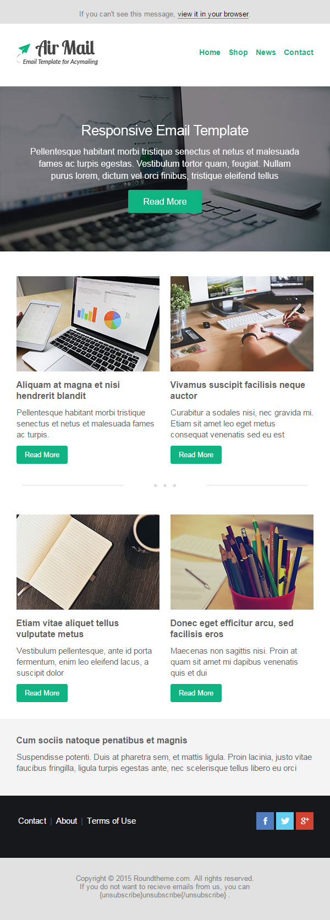The width and height of the screenshot is (330, 920).
Task: Click the hero banner Read More button
Action: point(165,201)
